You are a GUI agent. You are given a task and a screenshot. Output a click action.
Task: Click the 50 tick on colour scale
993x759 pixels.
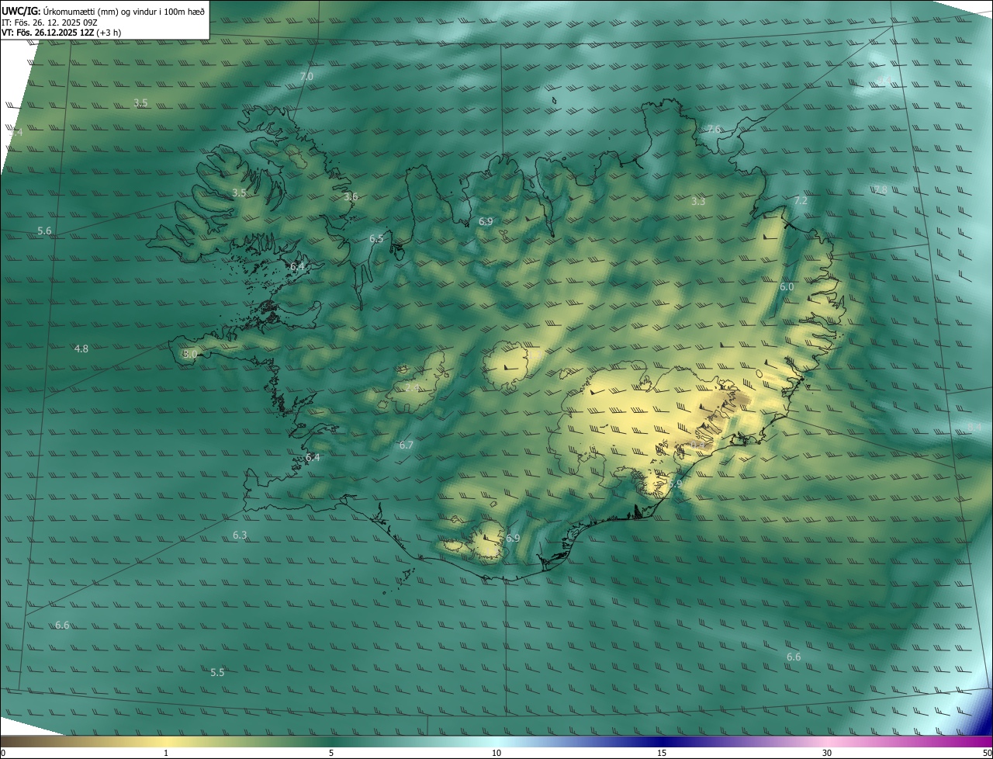click(987, 753)
